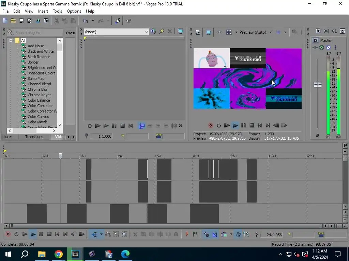Insert a region from the bottom toolbar
This screenshot has height=261, width=349.
tap(195, 234)
